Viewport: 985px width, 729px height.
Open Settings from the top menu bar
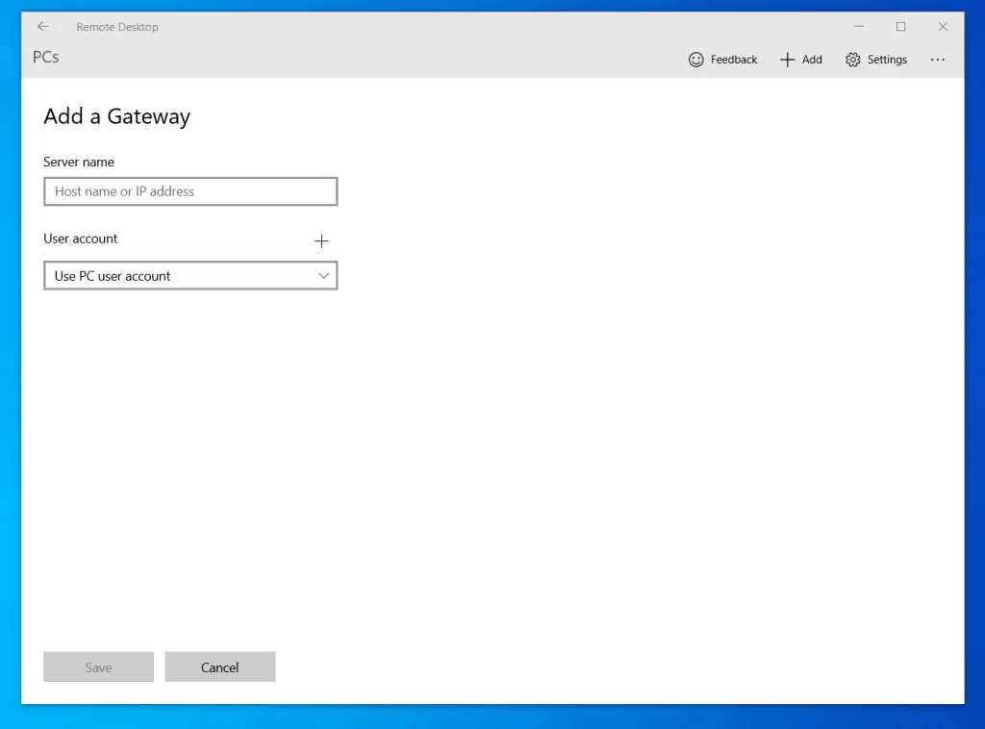coord(876,59)
